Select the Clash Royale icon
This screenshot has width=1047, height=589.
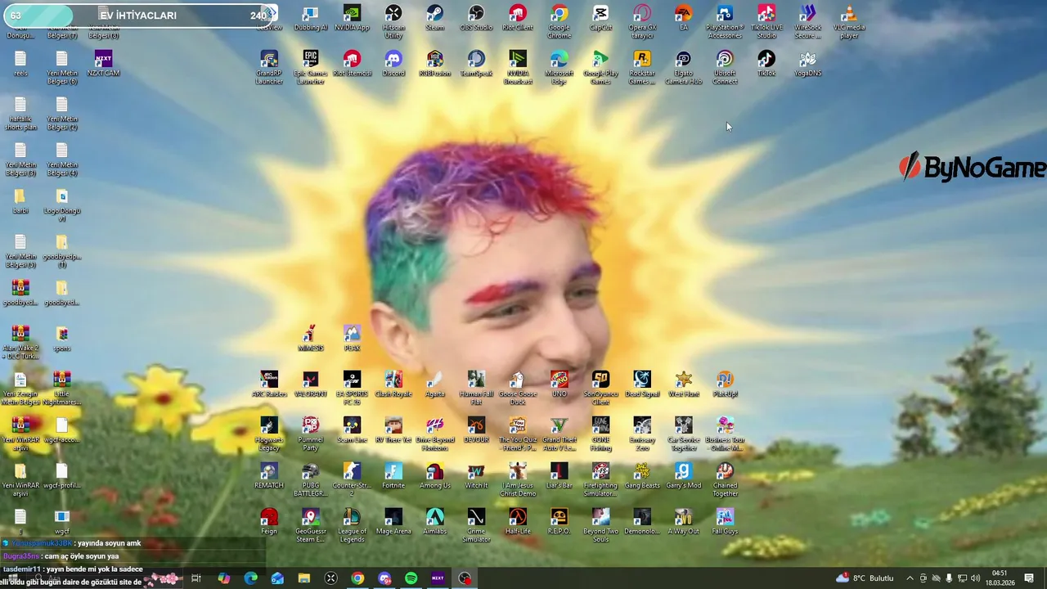tap(393, 384)
